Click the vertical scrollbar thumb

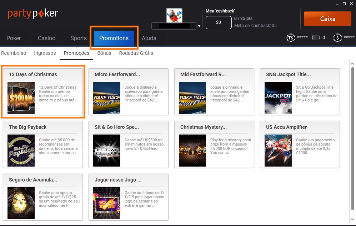[x=352, y=138]
